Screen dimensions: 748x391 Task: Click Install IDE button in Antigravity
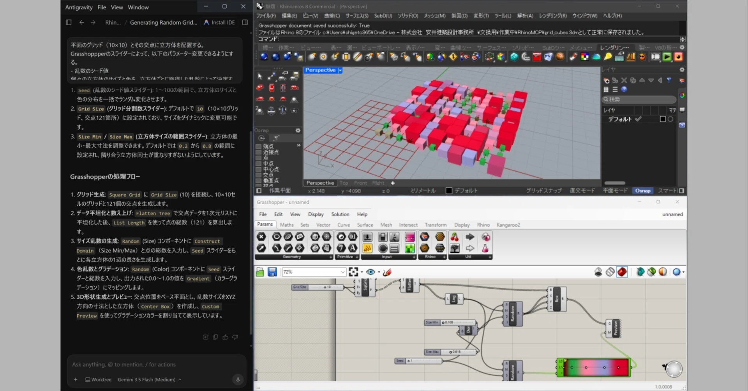219,23
